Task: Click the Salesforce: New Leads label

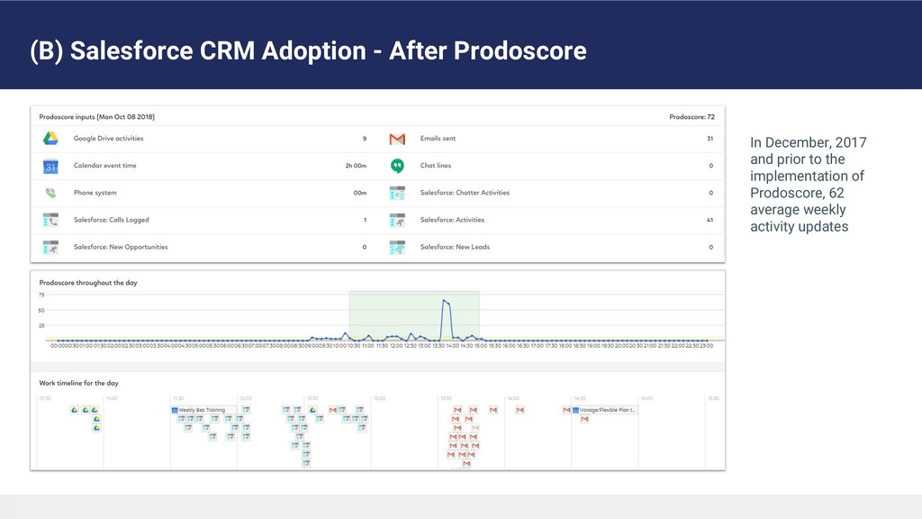Action: 455,247
